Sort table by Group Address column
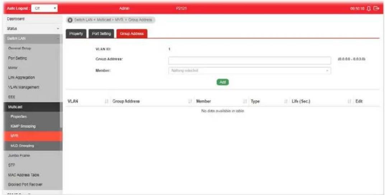Screen dimensions: 385x195 pyautogui.click(x=152, y=101)
